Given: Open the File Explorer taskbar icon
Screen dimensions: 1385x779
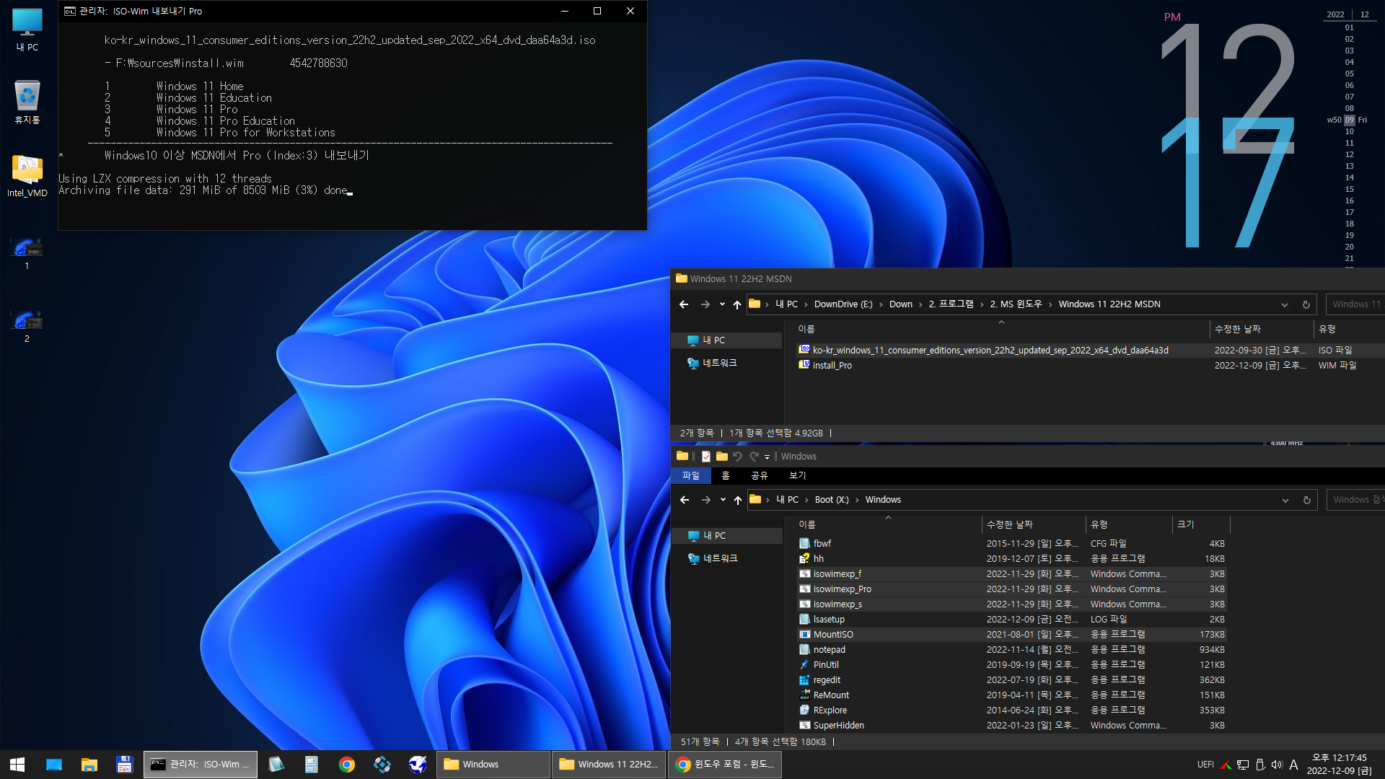Looking at the screenshot, I should 89,765.
